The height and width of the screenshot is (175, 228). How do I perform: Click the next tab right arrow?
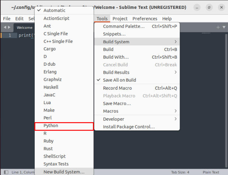point(9,27)
